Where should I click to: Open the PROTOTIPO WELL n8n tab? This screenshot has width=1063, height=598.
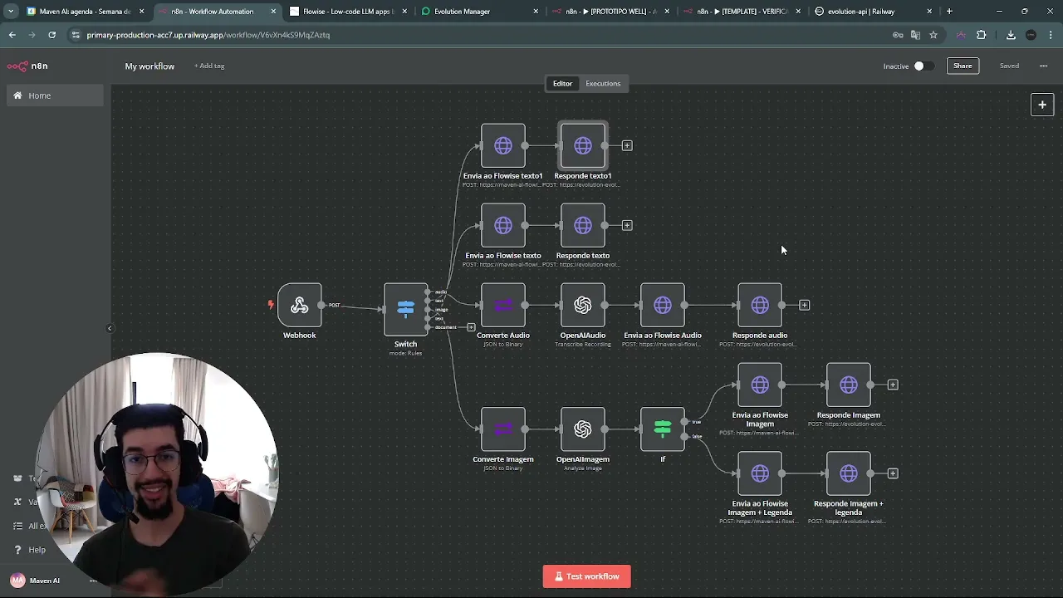tap(610, 12)
